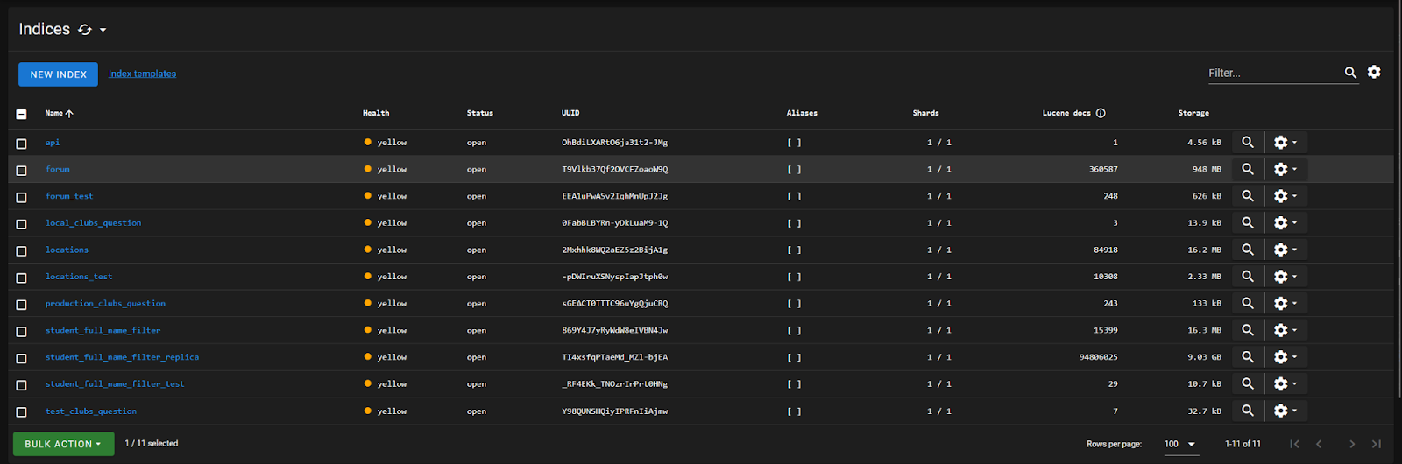Click magnifier icon for test_clubs_question row
The width and height of the screenshot is (1402, 464).
tap(1247, 411)
